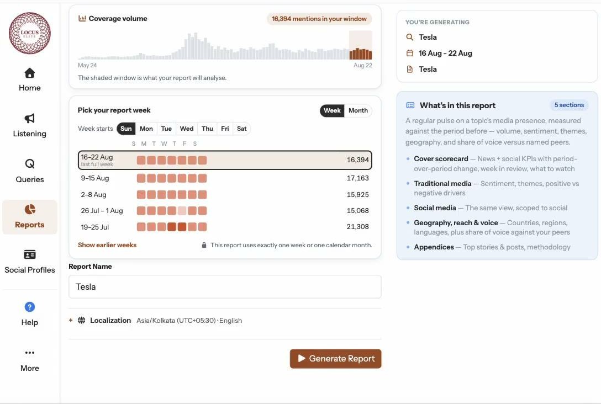Go to Home via the house icon
This screenshot has width=601, height=404.
pyautogui.click(x=29, y=73)
